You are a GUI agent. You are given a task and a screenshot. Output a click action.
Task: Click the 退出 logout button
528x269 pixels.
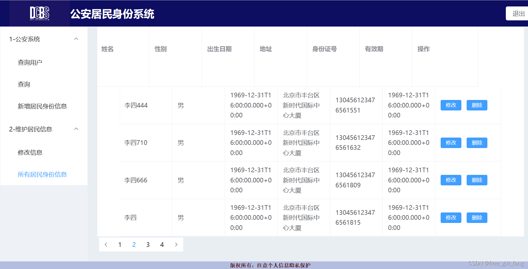click(517, 13)
